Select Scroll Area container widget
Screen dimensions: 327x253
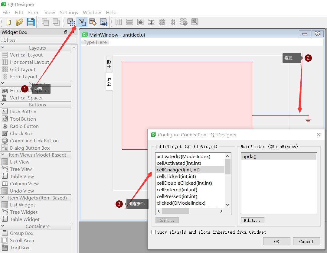tap(22, 241)
